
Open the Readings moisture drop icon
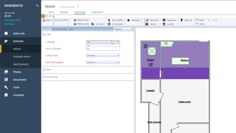click(129, 20)
